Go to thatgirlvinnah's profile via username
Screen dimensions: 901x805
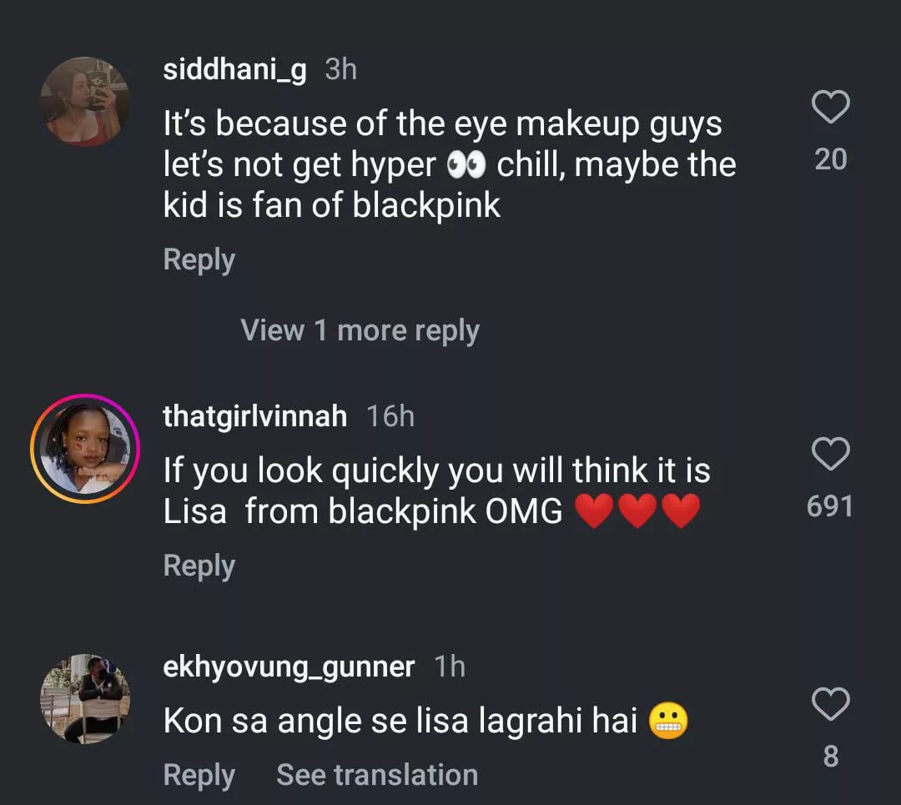pos(254,415)
